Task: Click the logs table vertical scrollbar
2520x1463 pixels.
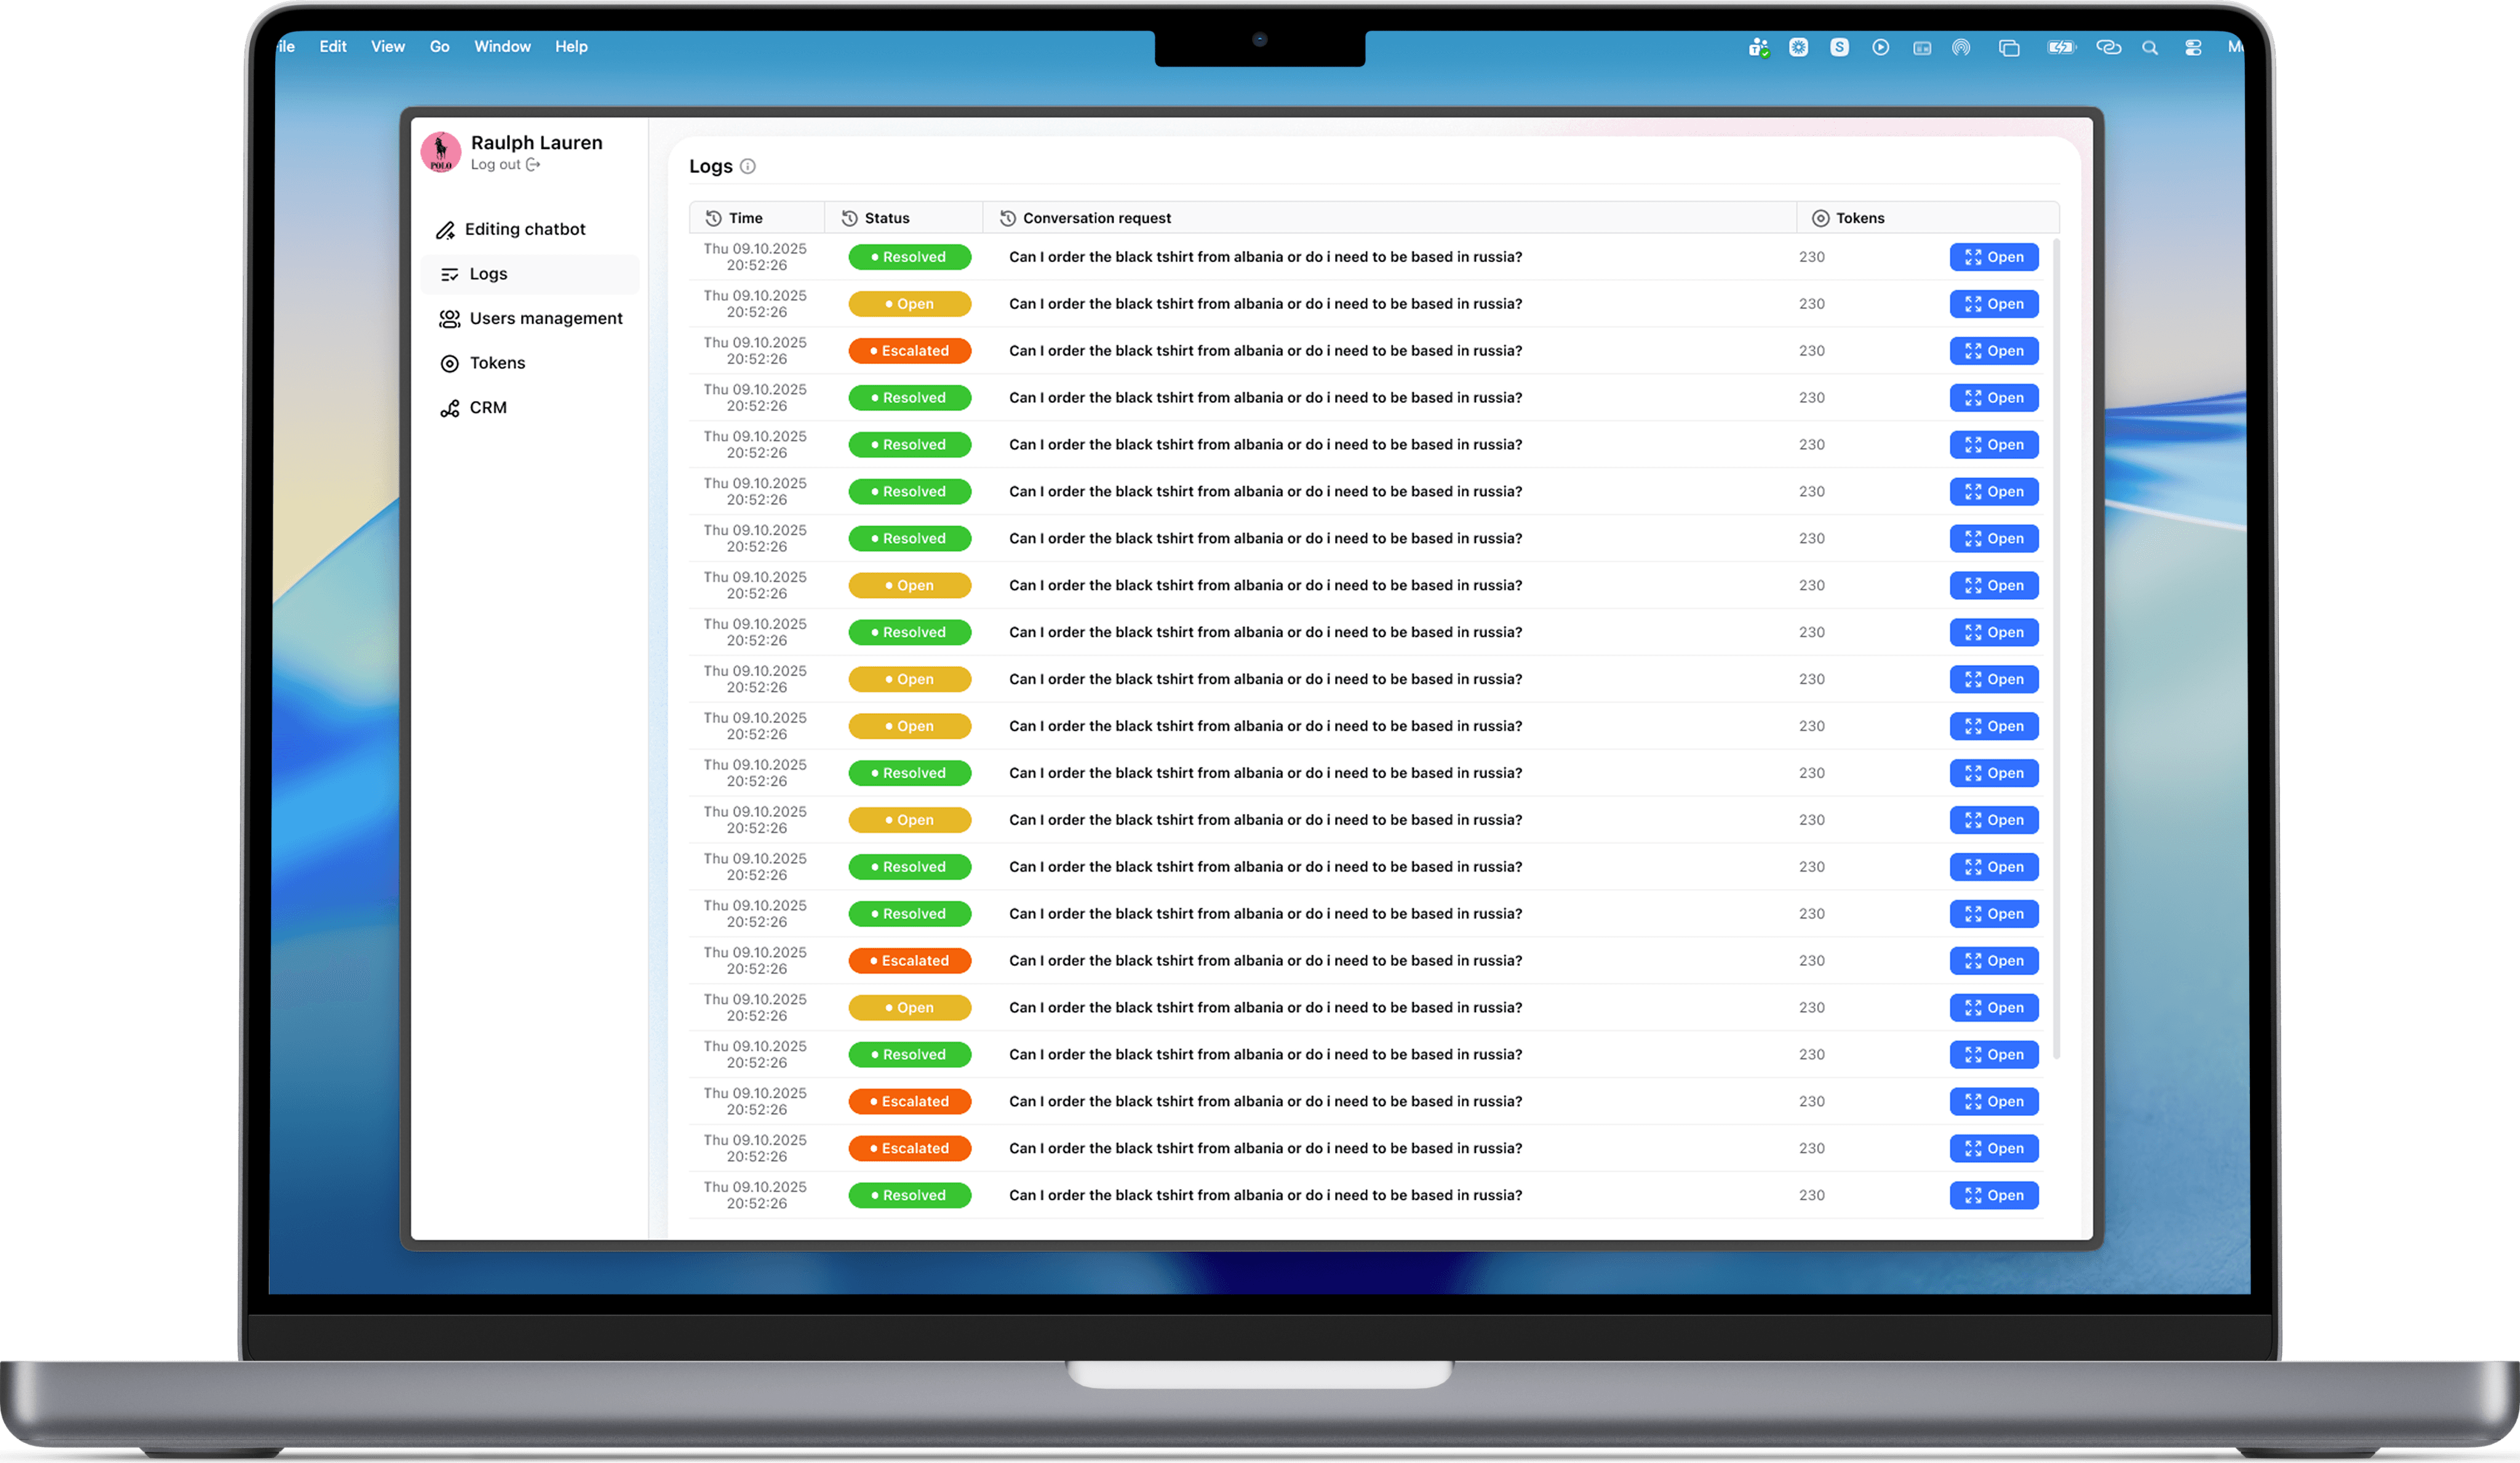Action: 2056,650
